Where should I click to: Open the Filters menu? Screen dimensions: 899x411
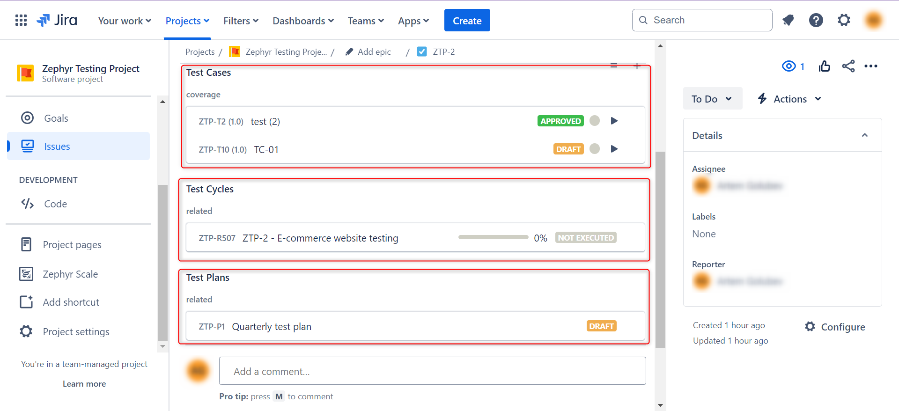pos(241,21)
